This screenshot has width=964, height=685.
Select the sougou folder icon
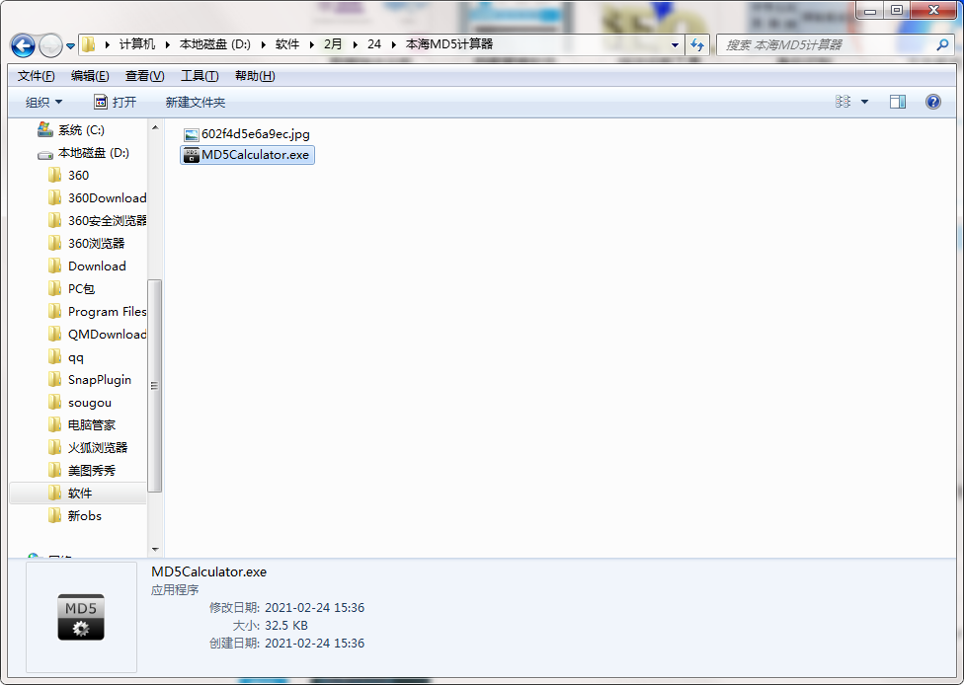point(54,403)
